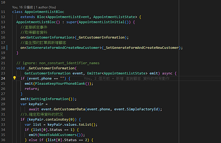This screenshot has width=221, height=143.
Task: Click _SetGenerateFormAndCreateNewCustomer handler on line 18
Action: (x=141, y=48)
